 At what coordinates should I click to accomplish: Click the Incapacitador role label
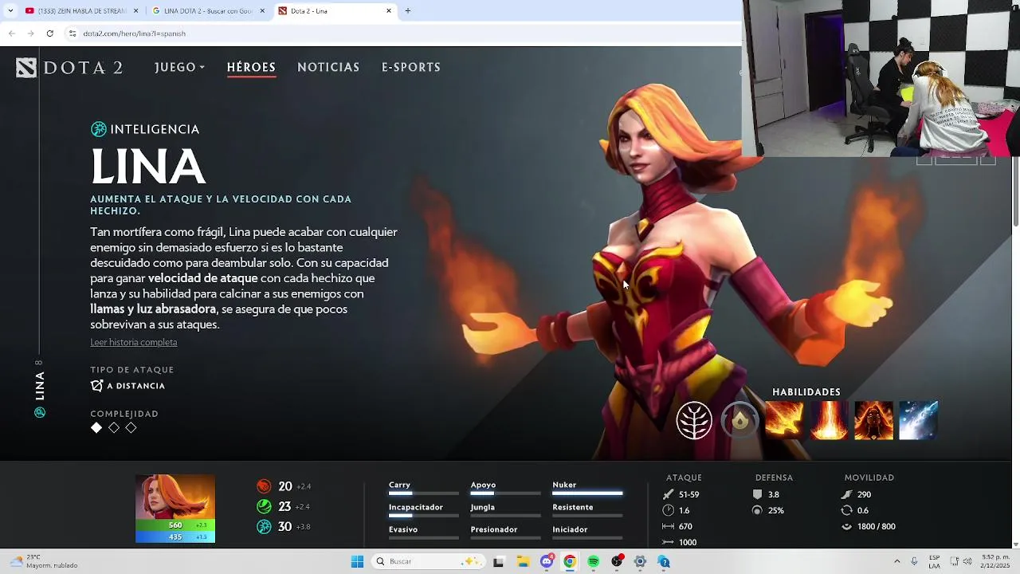[416, 507]
